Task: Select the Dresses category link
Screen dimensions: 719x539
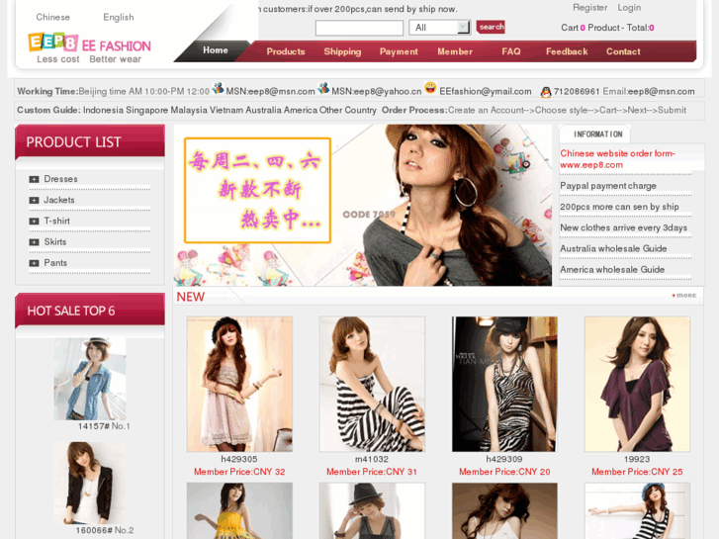Action: click(60, 179)
